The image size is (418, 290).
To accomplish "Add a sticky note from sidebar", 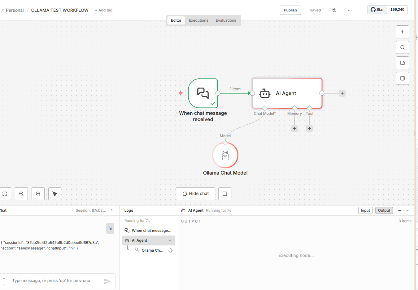I will (x=402, y=63).
